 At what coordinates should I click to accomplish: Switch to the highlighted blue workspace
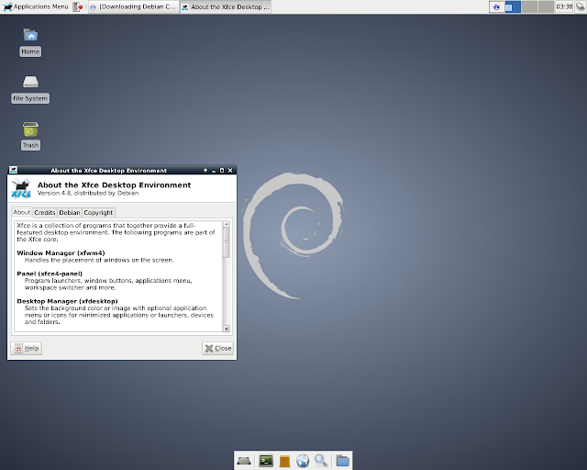point(513,6)
